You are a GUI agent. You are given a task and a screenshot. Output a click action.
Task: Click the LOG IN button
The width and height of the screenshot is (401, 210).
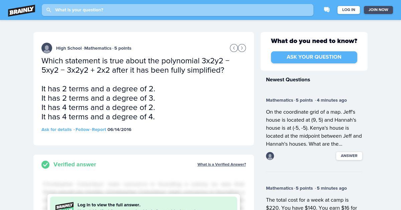(x=349, y=10)
